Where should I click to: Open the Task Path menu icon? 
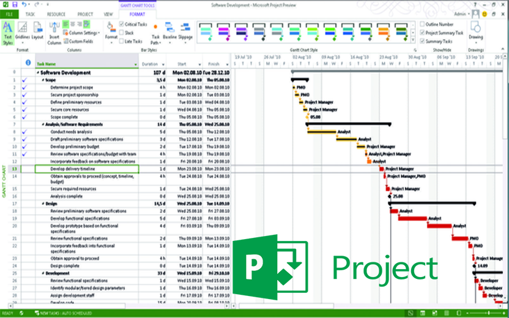[155, 34]
